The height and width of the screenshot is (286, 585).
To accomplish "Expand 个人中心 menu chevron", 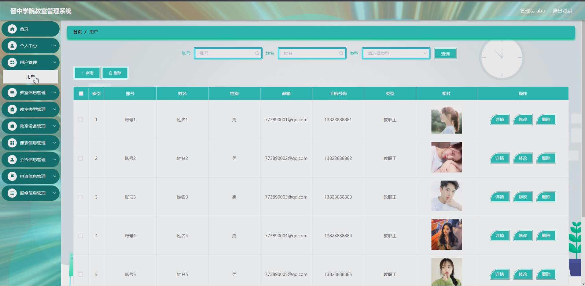I will (55, 46).
